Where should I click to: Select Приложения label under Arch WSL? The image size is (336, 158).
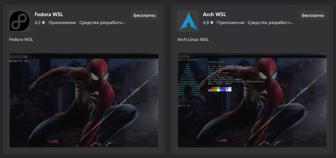tap(231, 23)
